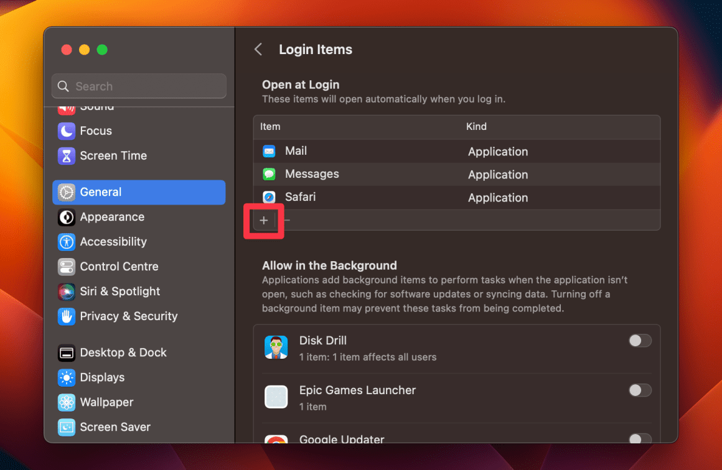Add a new login item with plus button
The width and height of the screenshot is (722, 470).
(263, 220)
